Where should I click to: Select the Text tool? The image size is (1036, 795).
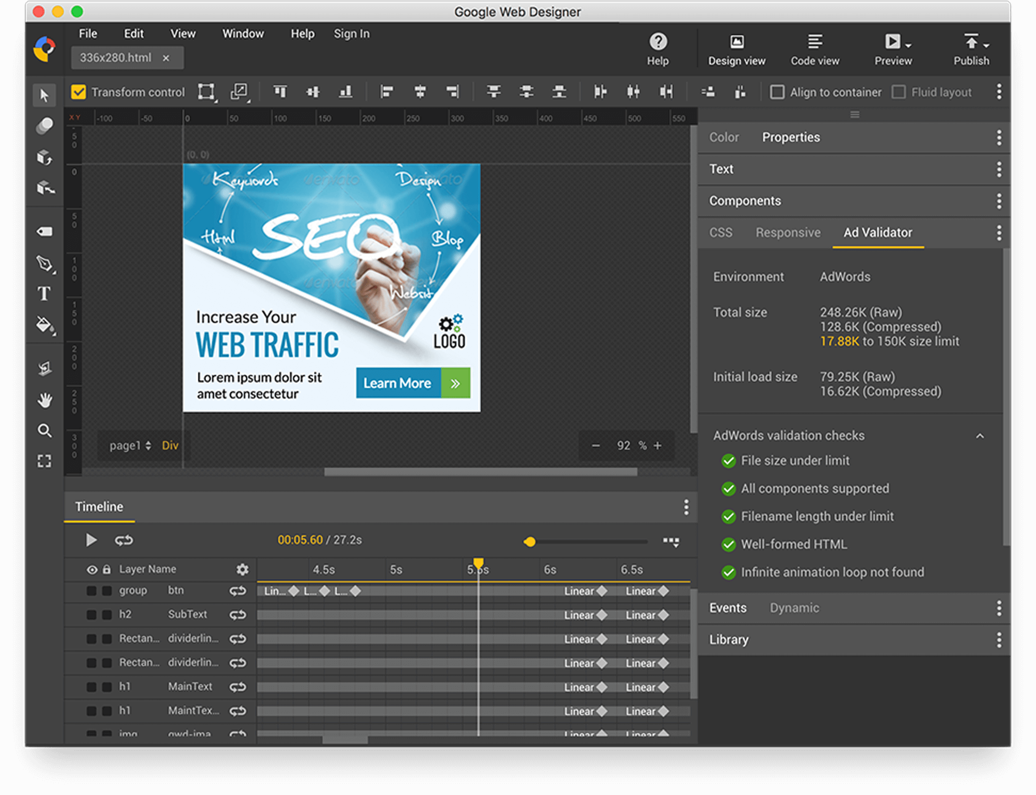44,294
